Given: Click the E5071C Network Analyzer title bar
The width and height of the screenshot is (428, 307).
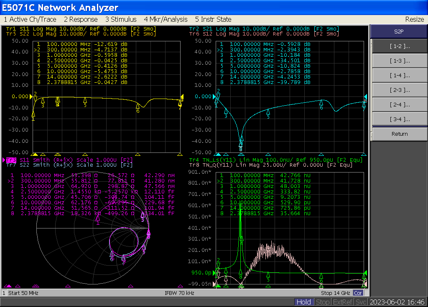Looking at the screenshot, I should pos(214,8).
